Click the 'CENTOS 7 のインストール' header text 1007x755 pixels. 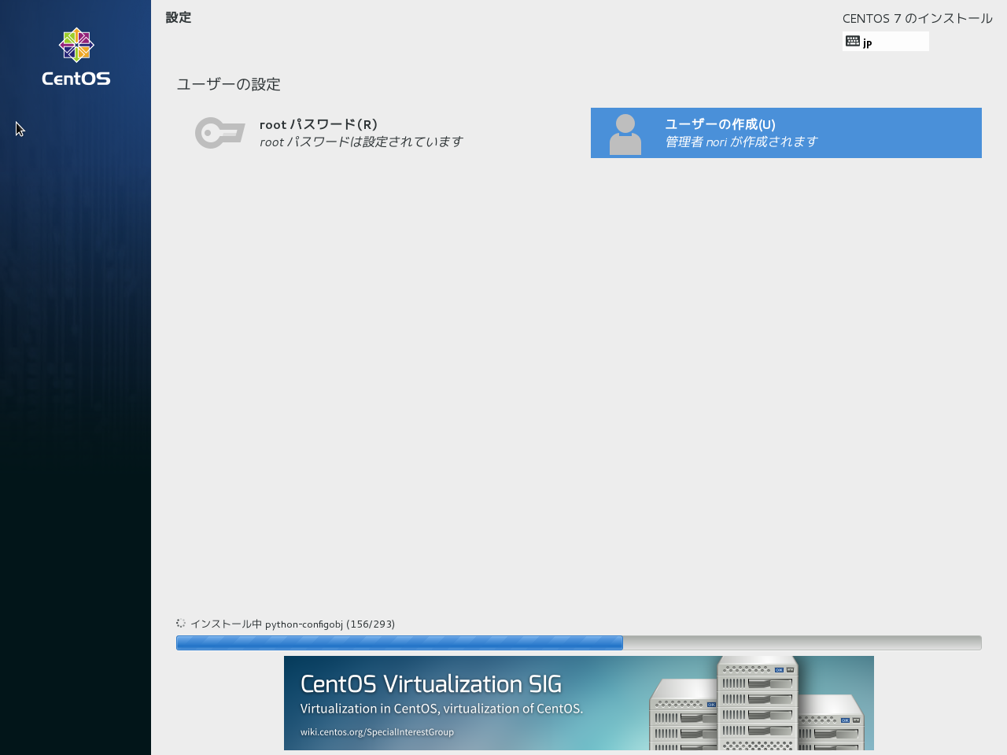click(917, 18)
